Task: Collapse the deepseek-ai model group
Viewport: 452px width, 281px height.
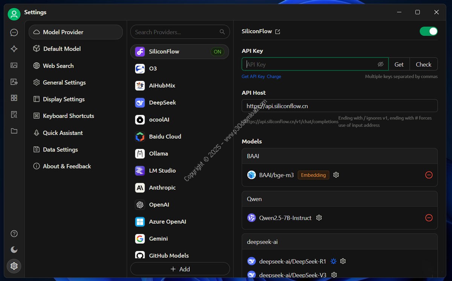Action: 340,242
